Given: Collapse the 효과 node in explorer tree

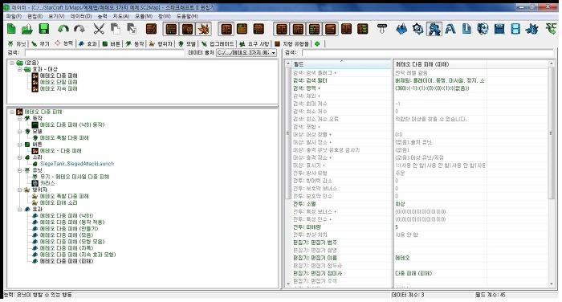Looking at the screenshot, I should [x=20, y=209].
